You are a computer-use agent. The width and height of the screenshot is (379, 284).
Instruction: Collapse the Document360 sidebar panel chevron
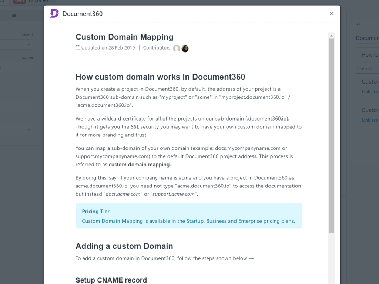pos(358,24)
